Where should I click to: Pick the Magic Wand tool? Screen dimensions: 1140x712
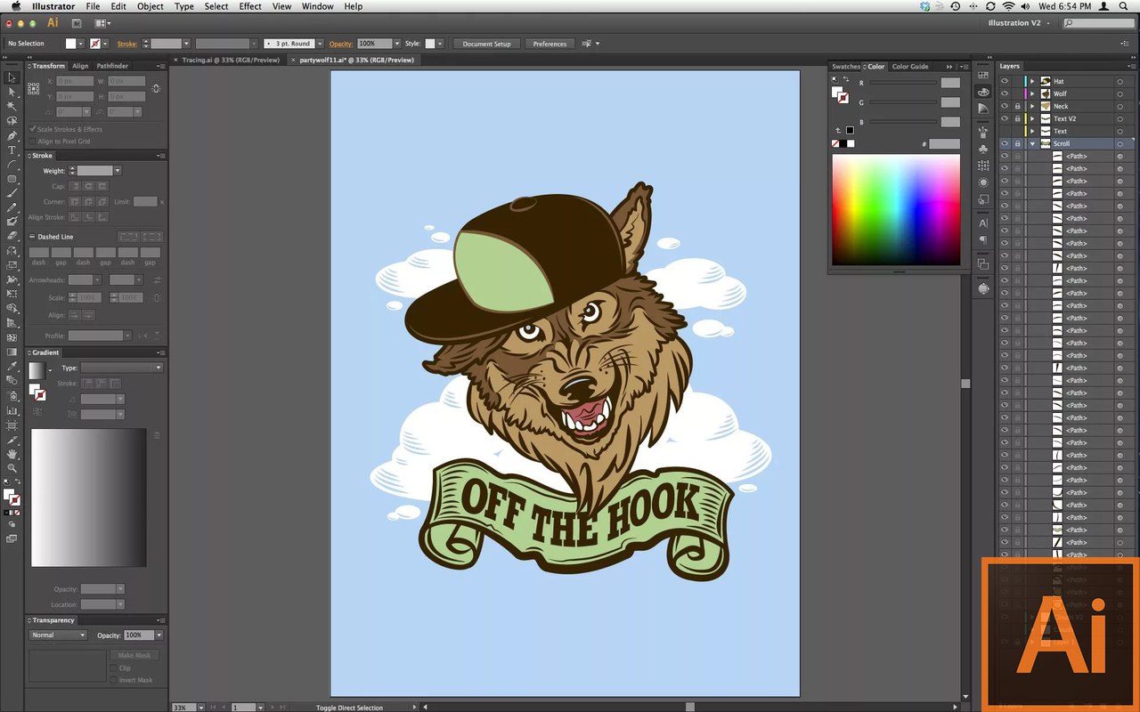coord(12,106)
